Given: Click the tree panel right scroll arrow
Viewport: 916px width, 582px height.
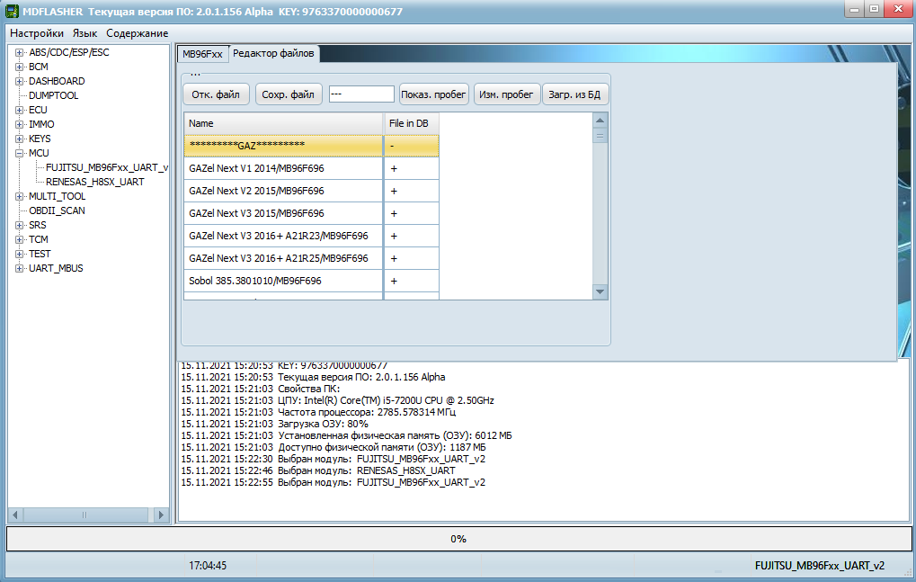Looking at the screenshot, I should coord(161,515).
